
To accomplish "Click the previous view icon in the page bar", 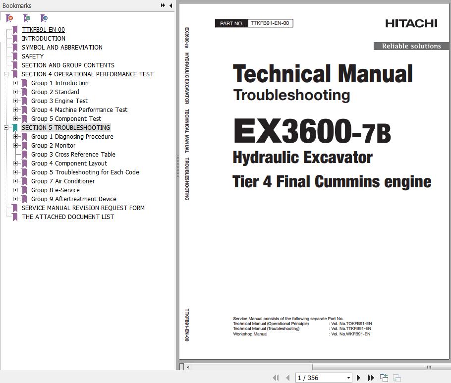I will 384,378.
